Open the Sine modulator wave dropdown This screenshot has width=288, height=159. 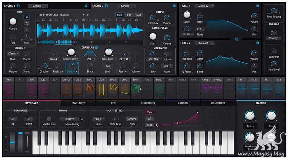(x=167, y=66)
